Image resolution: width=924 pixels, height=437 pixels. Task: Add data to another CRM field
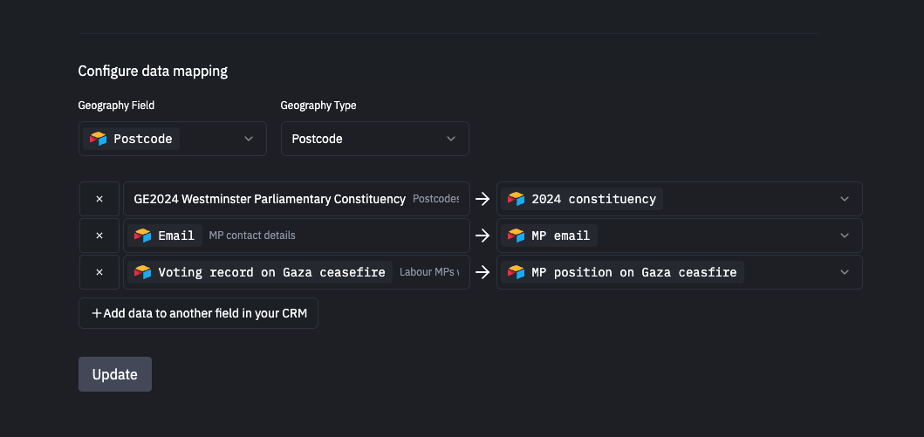198,313
